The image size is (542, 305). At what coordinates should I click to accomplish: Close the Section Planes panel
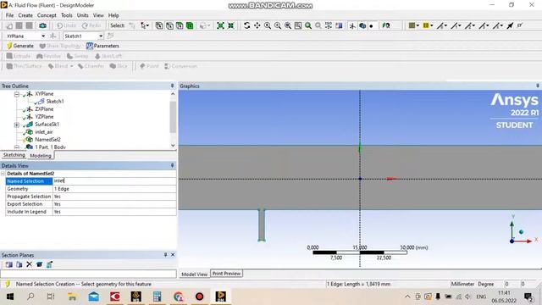point(173,255)
